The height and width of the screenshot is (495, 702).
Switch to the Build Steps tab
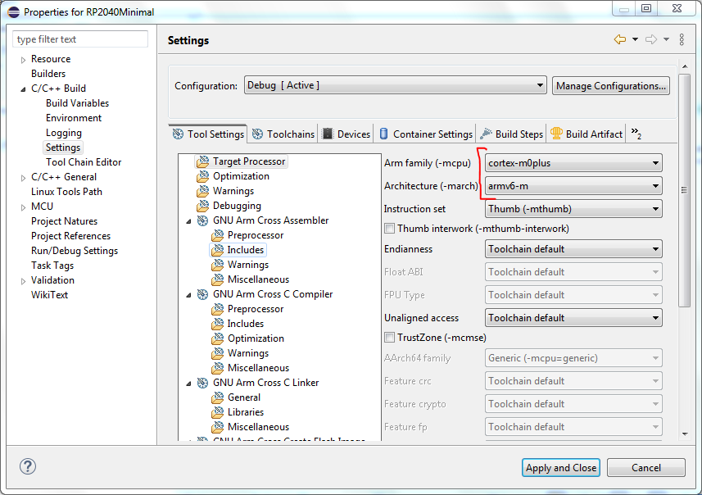pyautogui.click(x=511, y=134)
